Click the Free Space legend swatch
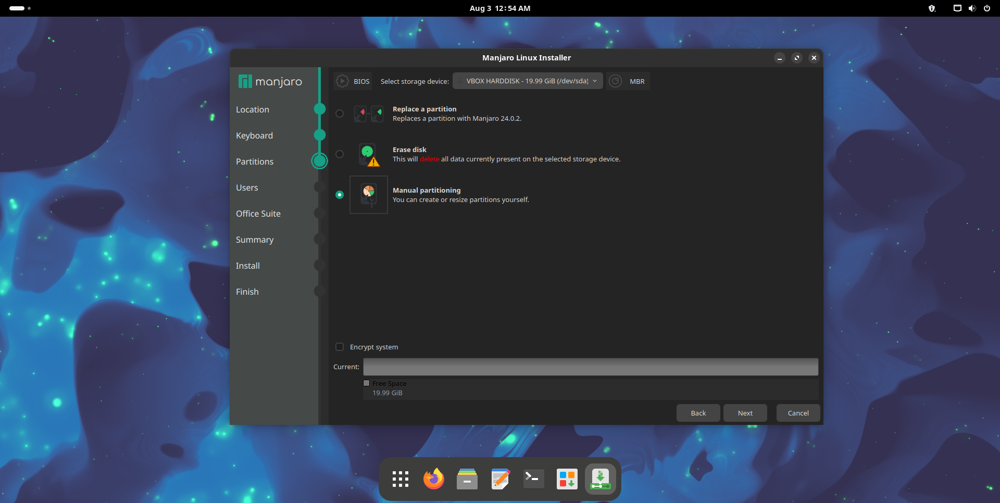Viewport: 1000px width, 503px height. [367, 383]
